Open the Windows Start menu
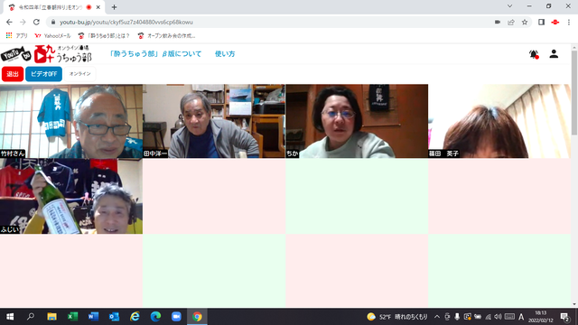578x325 pixels. (x=10, y=317)
